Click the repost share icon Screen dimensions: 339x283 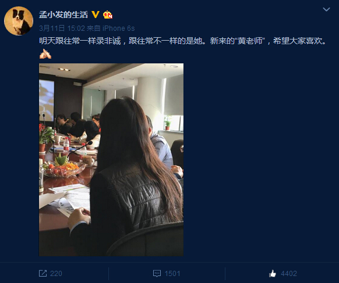[43, 273]
